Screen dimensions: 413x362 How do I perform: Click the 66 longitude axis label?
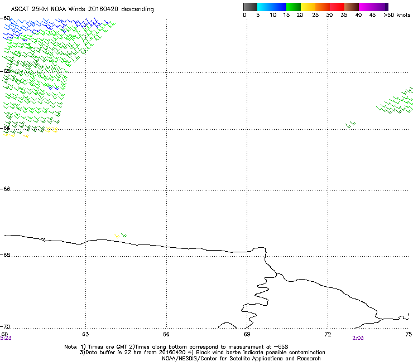coord(166,334)
